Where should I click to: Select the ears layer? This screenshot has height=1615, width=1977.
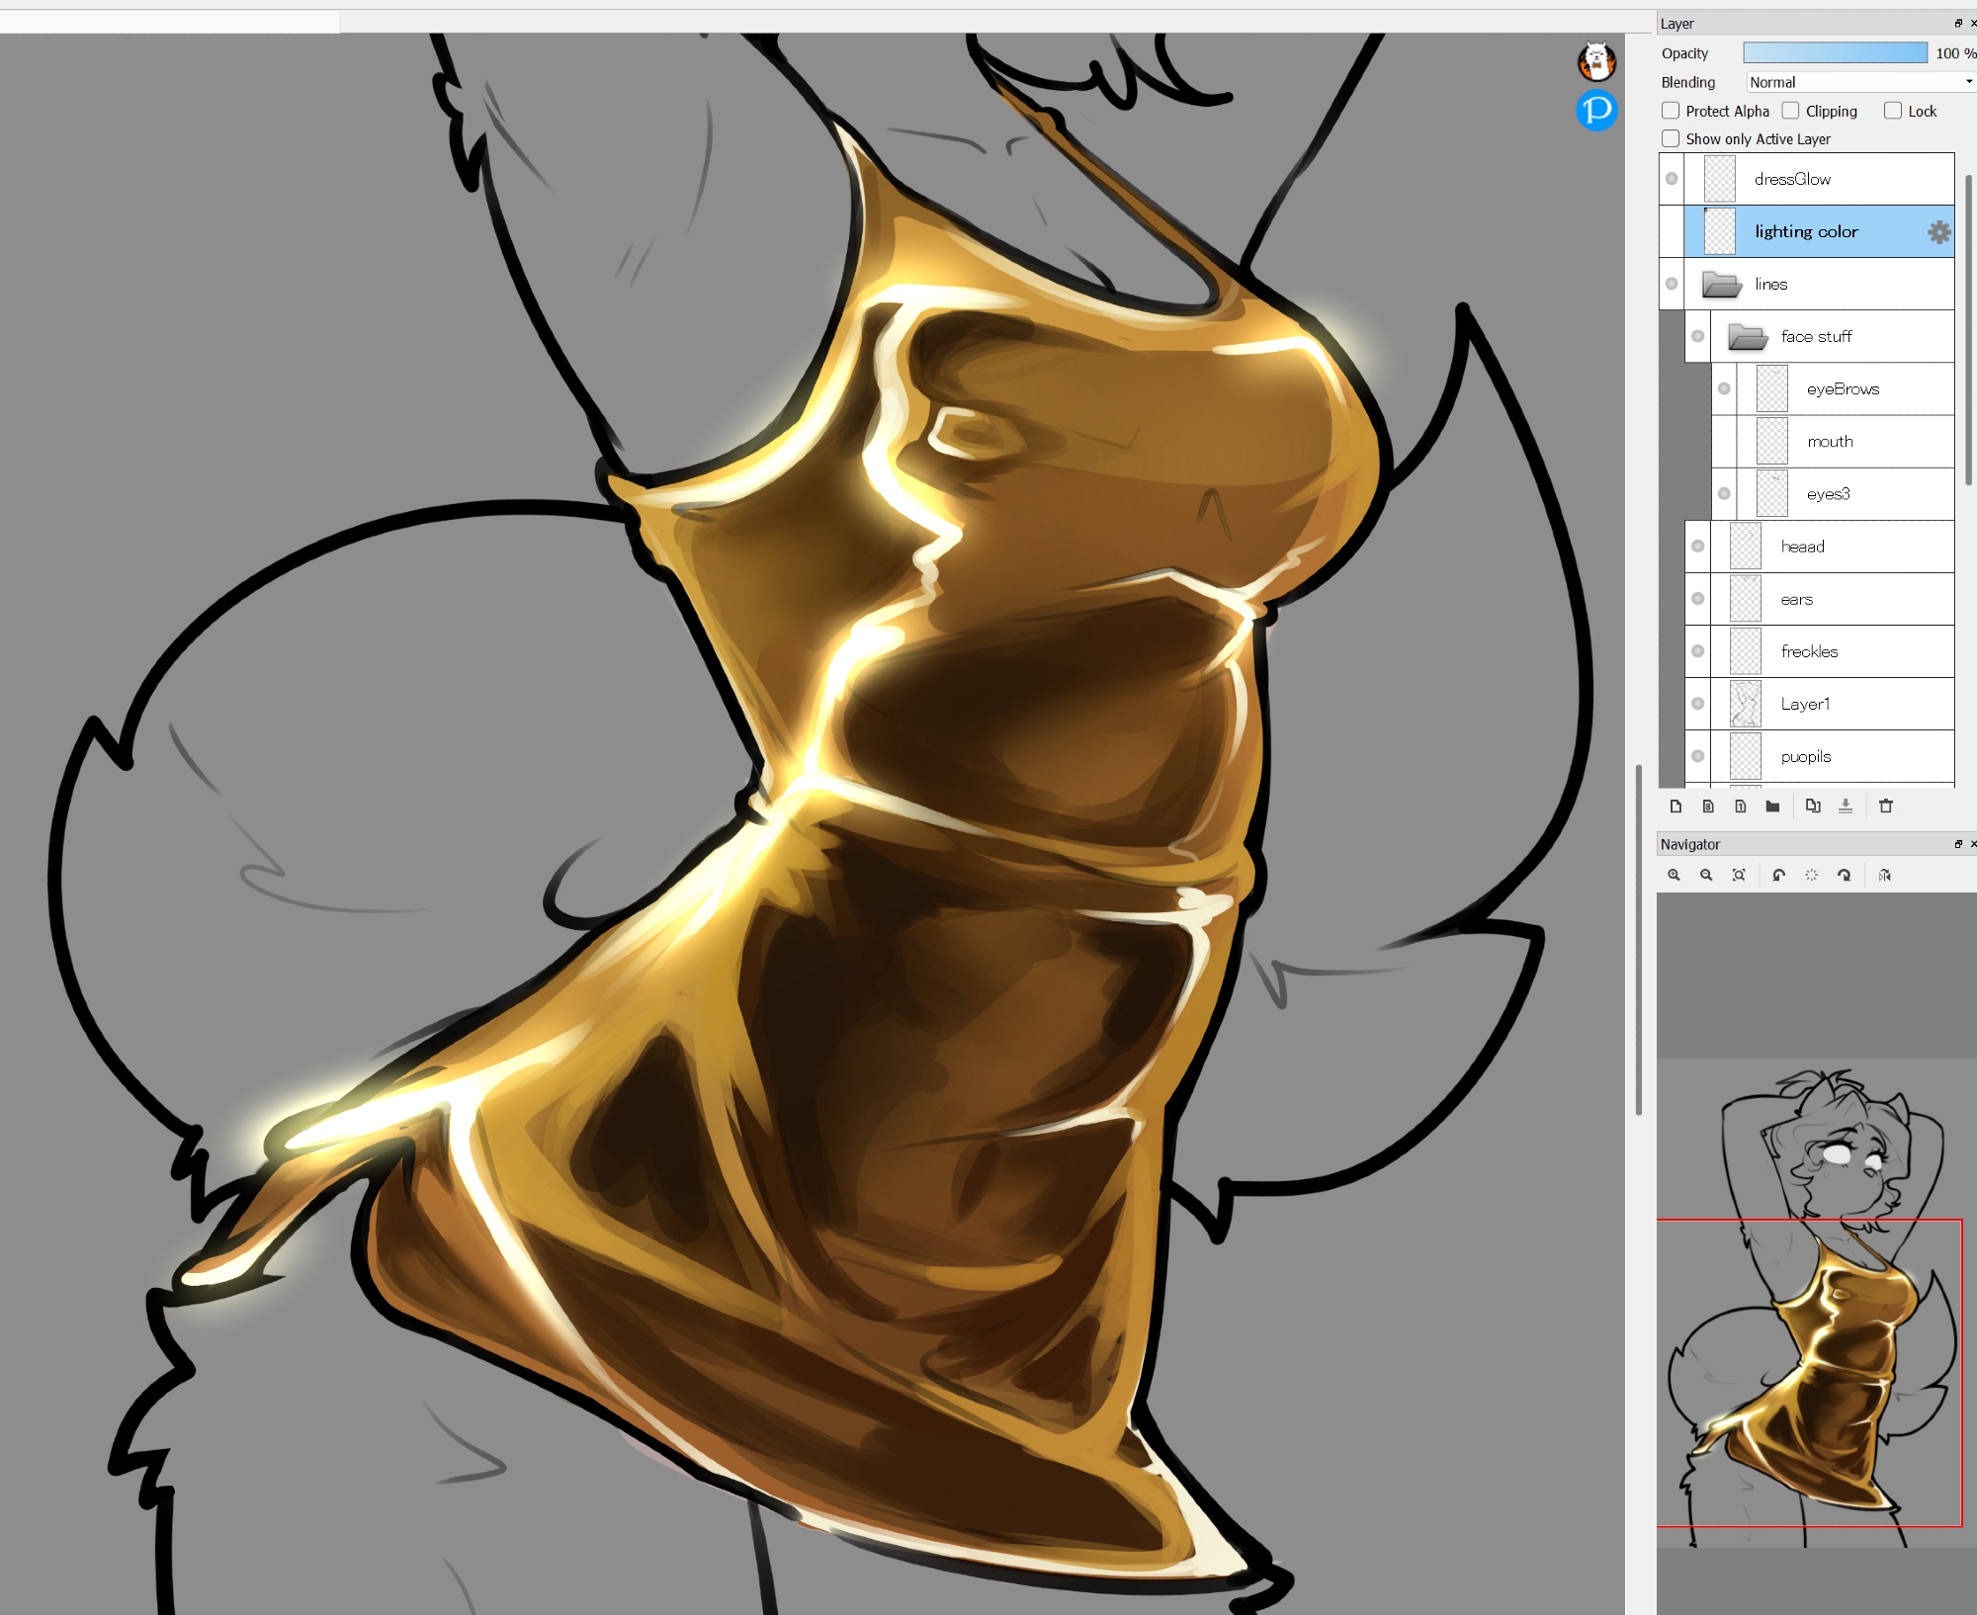tap(1796, 599)
